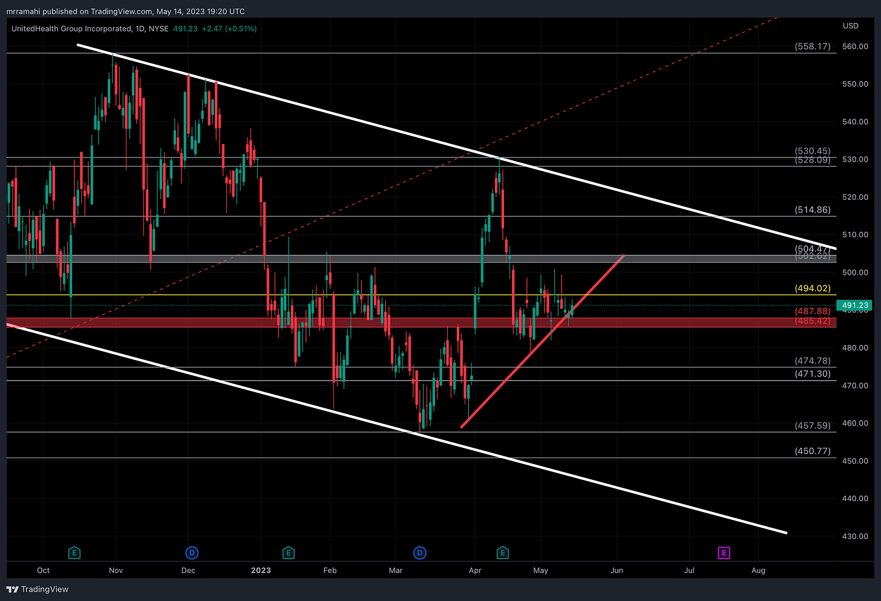This screenshot has height=601, width=881.
Task: Click the 470.00 price axis tick
Action: coord(855,386)
